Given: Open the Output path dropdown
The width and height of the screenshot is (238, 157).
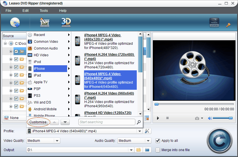Looking at the screenshot, I should pos(131,150).
